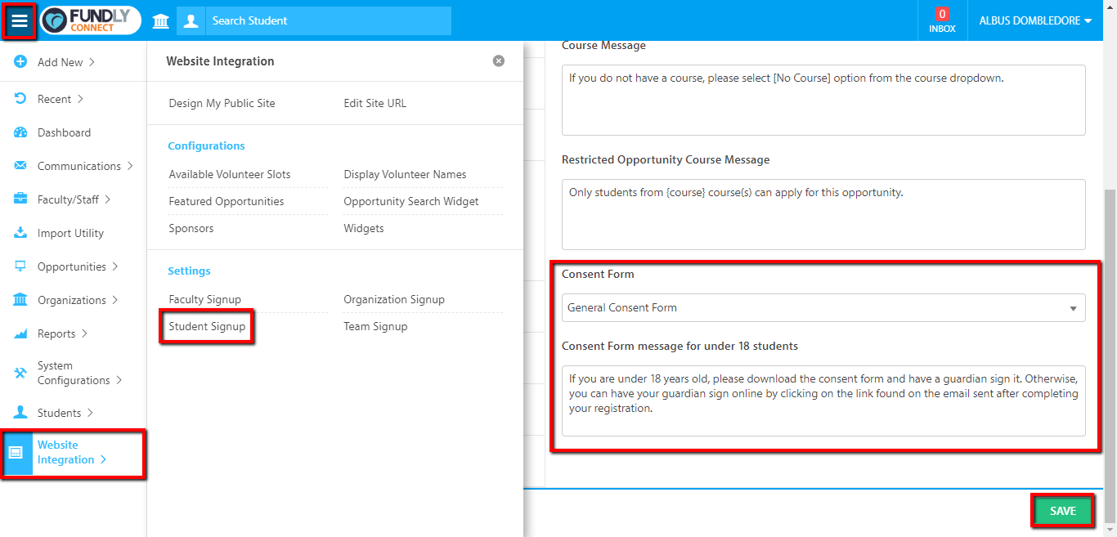Open the Consent Form dropdown

(823, 307)
